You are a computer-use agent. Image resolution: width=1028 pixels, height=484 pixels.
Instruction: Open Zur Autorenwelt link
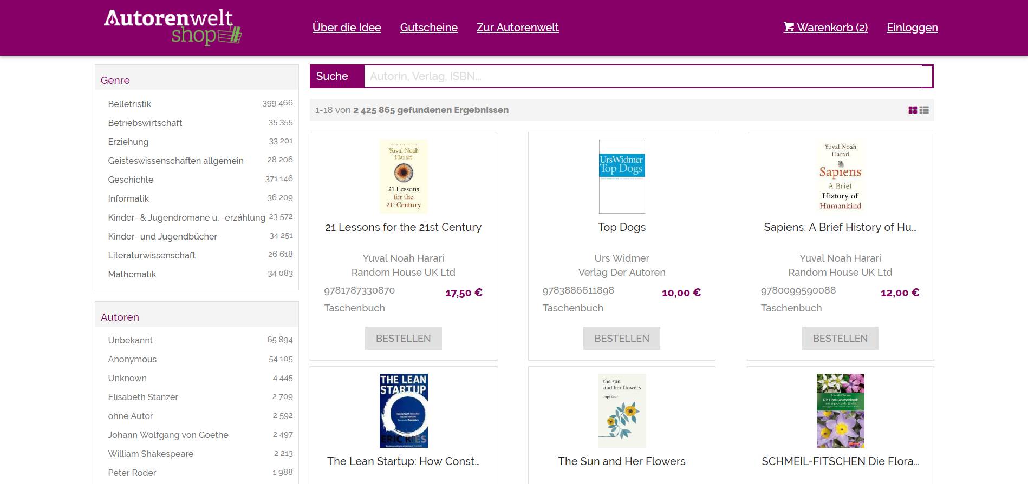517,28
